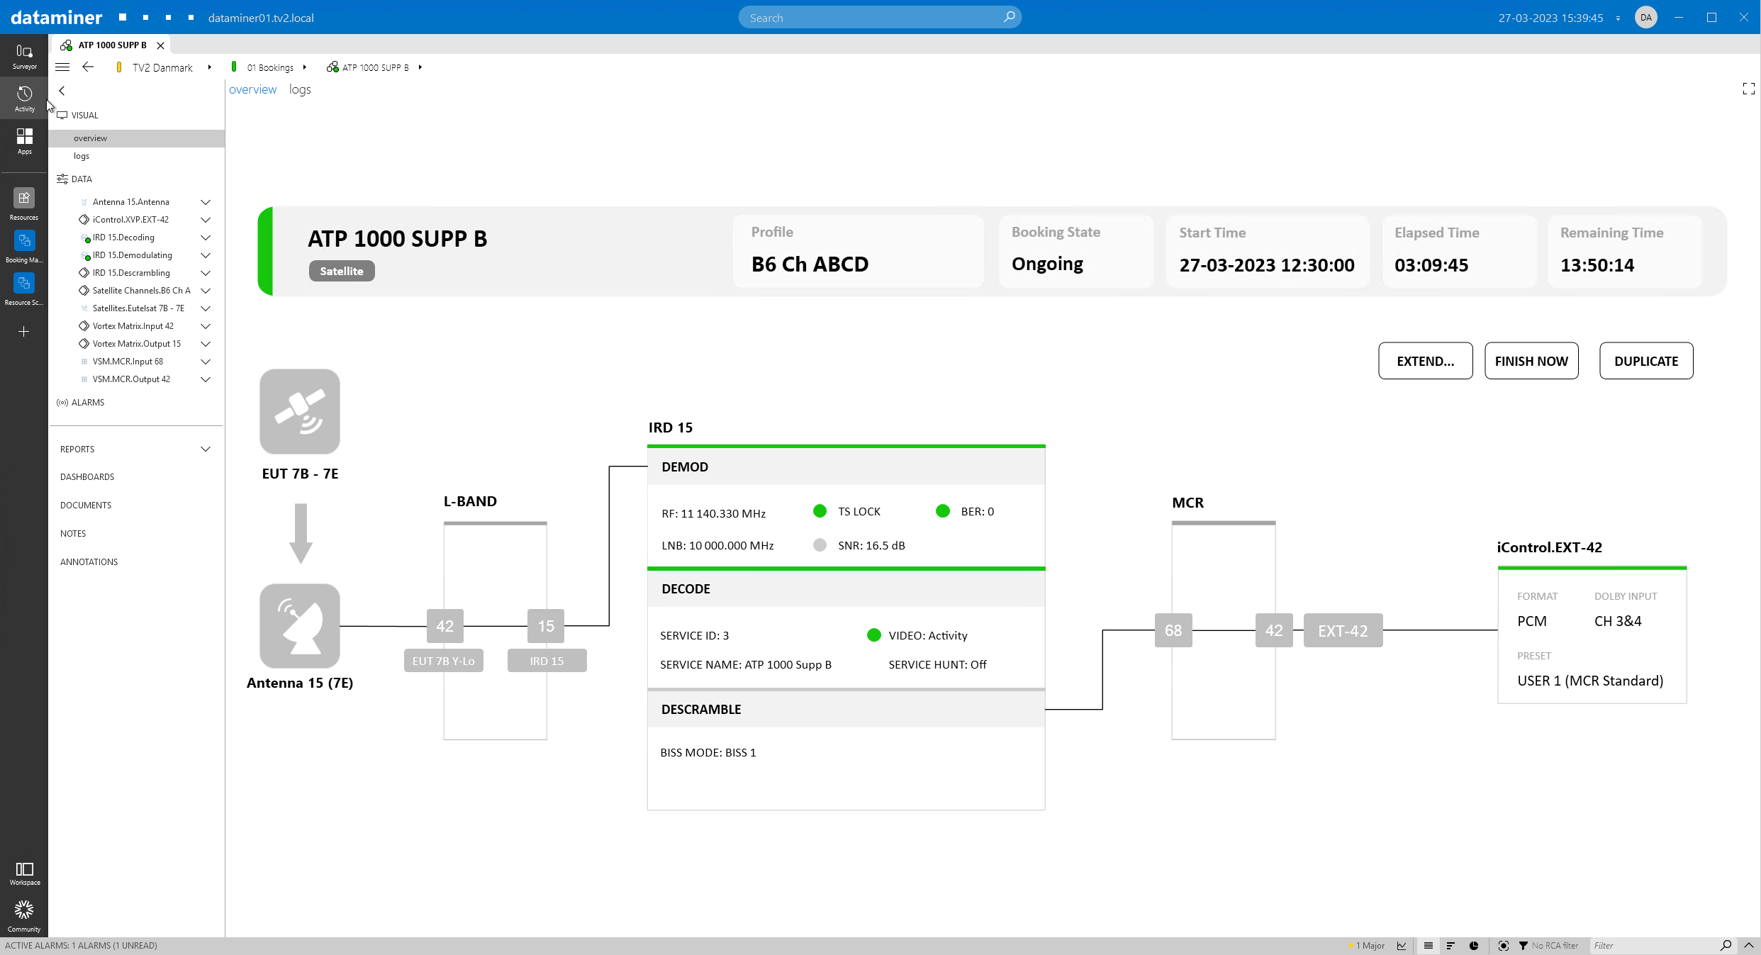Open alarm trend graph icon in status bar
1761x955 pixels.
click(x=1402, y=945)
